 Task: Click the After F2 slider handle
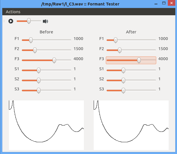click(120, 50)
